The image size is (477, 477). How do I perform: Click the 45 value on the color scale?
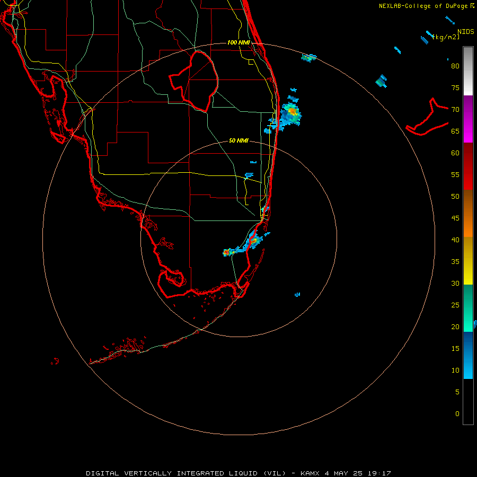[455, 218]
